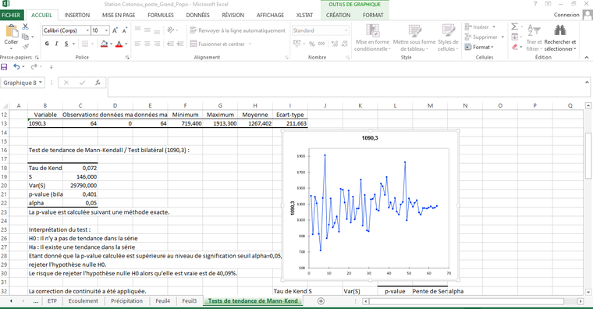Image resolution: width=593 pixels, height=309 pixels.
Task: Click Fusionner et centrer
Action: tap(218, 44)
